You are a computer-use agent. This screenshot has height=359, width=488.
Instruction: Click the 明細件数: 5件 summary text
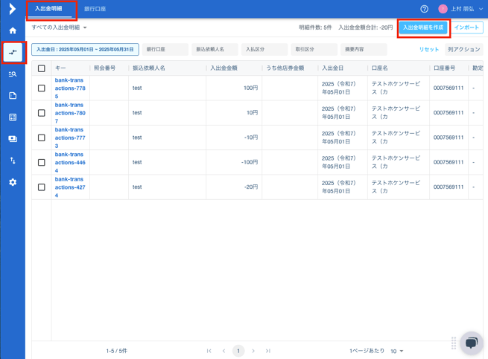click(315, 28)
